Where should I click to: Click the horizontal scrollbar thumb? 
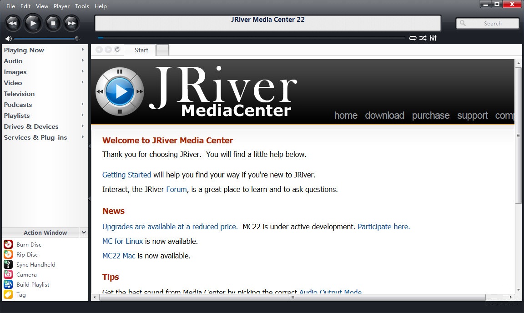point(292,297)
